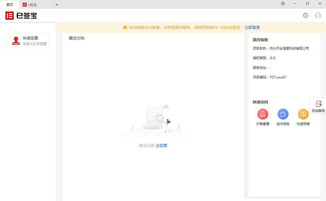Click the 立即登录 login link
The image size is (326, 201).
pos(252,27)
